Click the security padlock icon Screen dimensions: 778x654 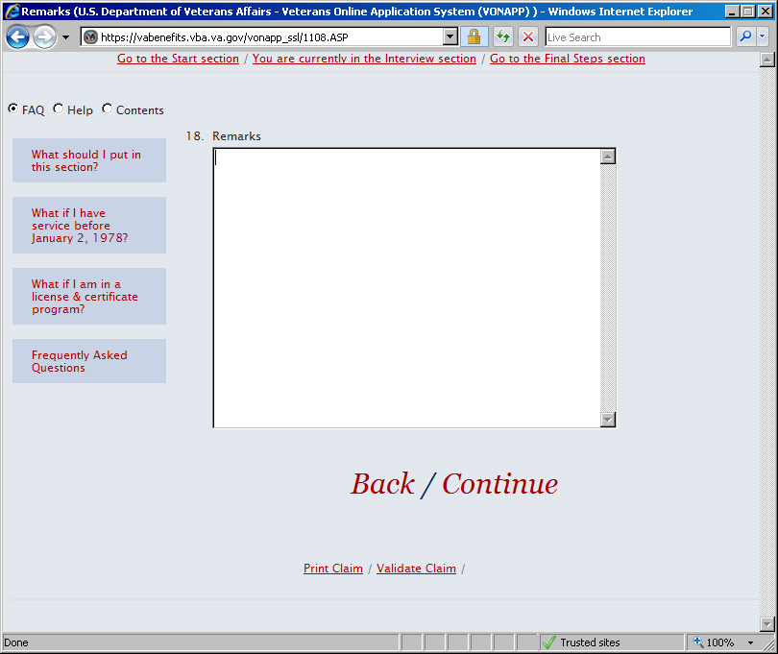pos(474,37)
